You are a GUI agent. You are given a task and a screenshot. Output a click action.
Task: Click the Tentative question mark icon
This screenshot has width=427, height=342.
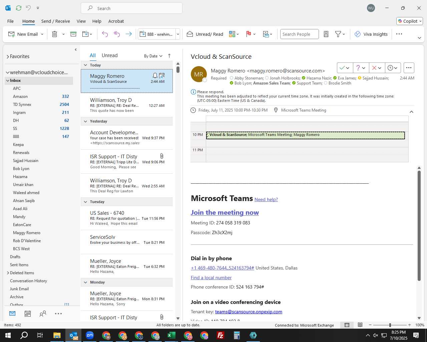[x=358, y=68]
